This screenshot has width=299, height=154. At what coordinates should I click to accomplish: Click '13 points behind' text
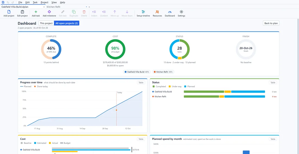(51, 62)
